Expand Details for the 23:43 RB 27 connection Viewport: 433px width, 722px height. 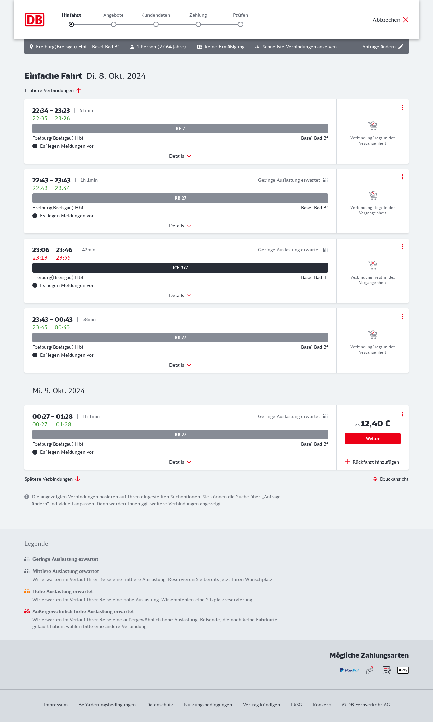pos(180,365)
